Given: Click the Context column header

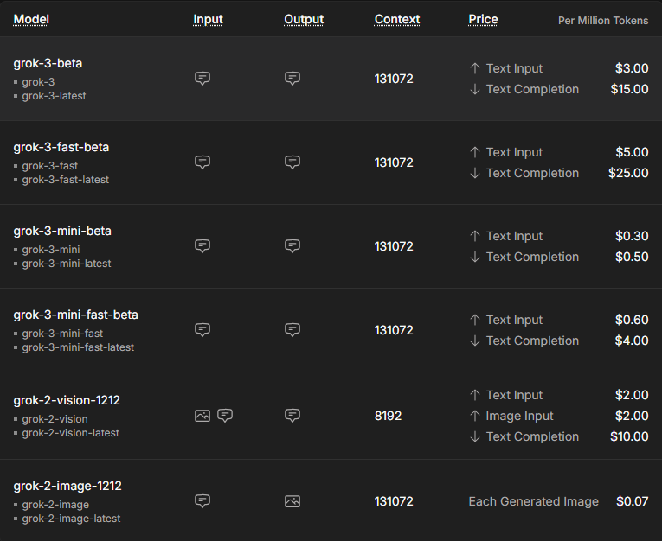Looking at the screenshot, I should click(x=397, y=19).
